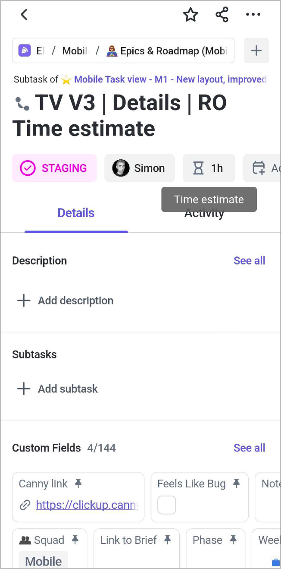This screenshot has height=569, width=281.
Task: Click the chain link icon beside the Canny URL
Action: [x=25, y=505]
